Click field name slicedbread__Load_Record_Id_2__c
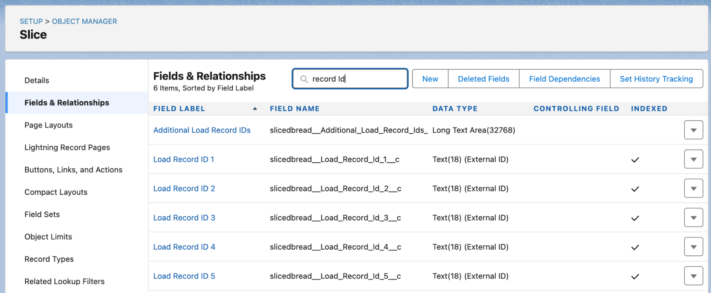This screenshot has height=293, width=711. (335, 188)
